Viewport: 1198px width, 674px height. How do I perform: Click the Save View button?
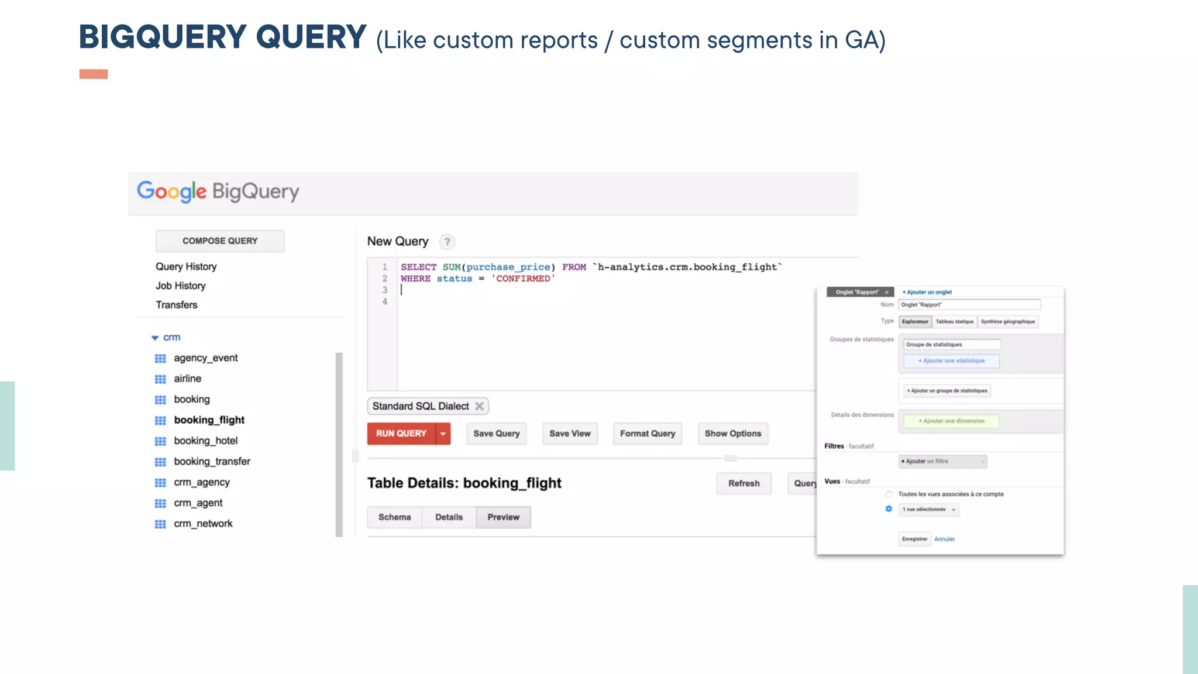click(570, 434)
